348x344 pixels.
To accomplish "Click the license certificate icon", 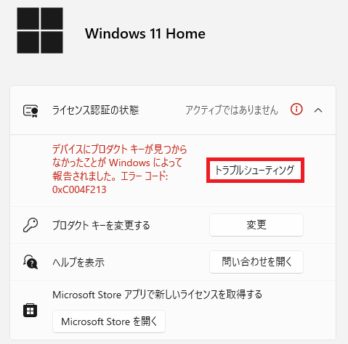I will [31, 111].
